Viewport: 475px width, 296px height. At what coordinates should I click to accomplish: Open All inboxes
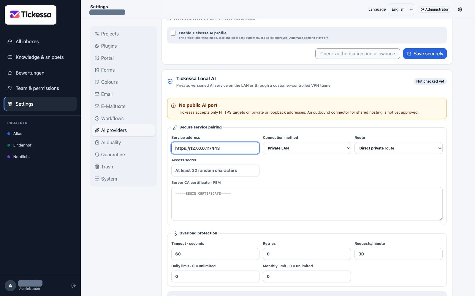pos(40,41)
